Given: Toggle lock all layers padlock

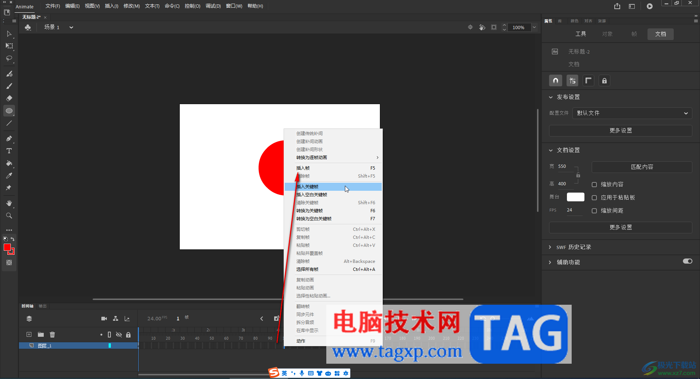Looking at the screenshot, I should click(x=128, y=335).
